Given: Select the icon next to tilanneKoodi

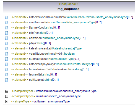Looking at the screenshot, I should [x=7, y=28].
